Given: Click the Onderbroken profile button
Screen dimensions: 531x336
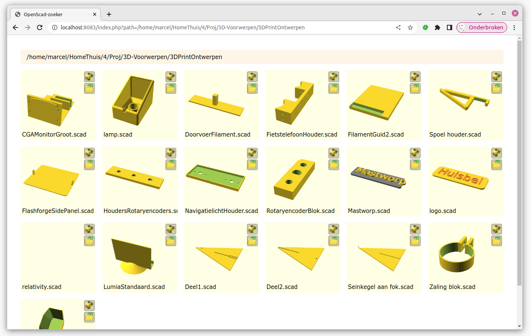Looking at the screenshot, I should tap(482, 27).
